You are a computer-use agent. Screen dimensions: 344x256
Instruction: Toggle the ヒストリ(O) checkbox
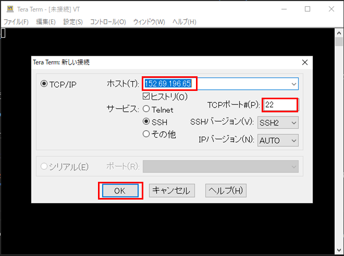click(x=146, y=96)
